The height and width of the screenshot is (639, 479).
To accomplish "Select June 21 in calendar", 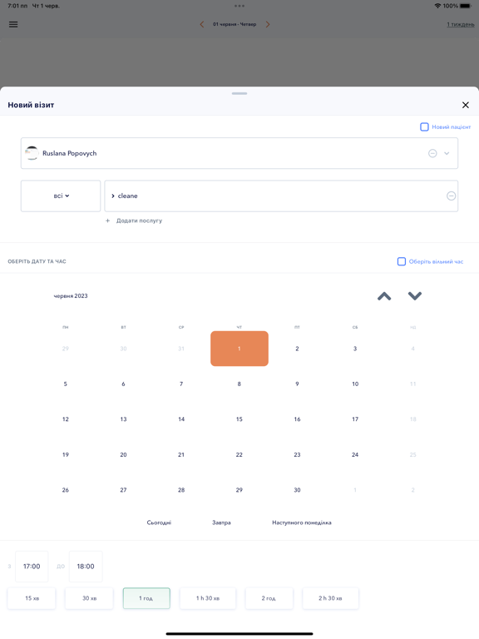I will [181, 455].
